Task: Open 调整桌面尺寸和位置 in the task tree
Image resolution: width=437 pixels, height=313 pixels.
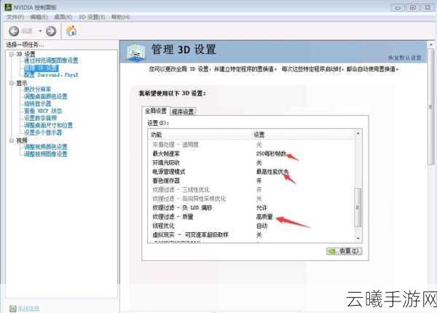Action: (48, 125)
